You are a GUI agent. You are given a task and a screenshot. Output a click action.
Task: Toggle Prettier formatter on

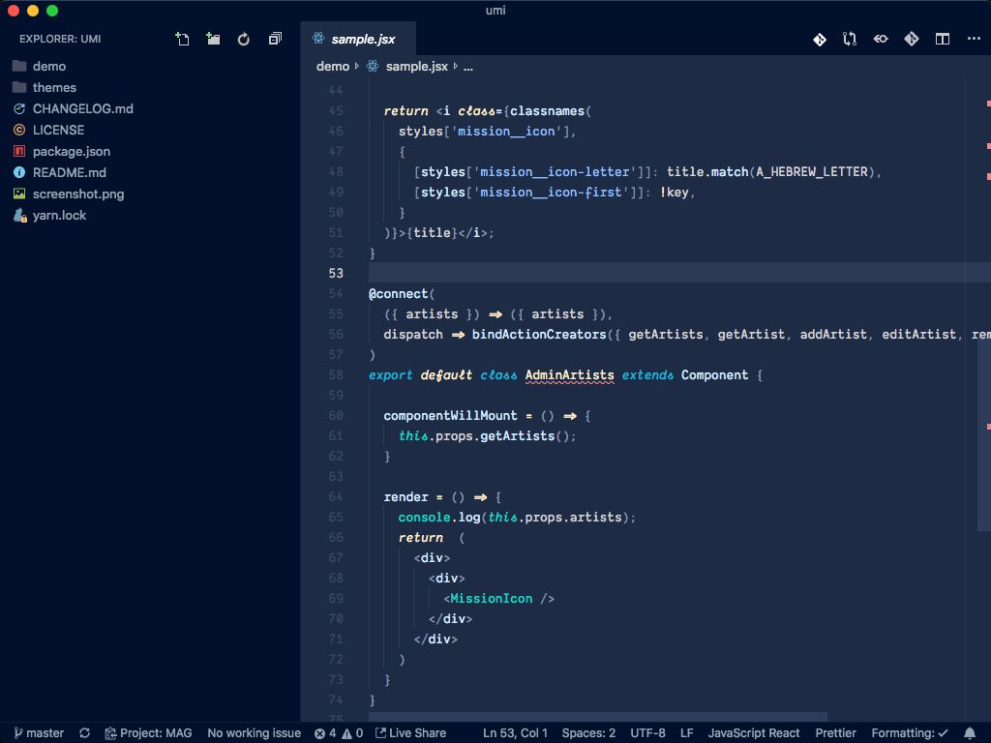click(x=836, y=732)
